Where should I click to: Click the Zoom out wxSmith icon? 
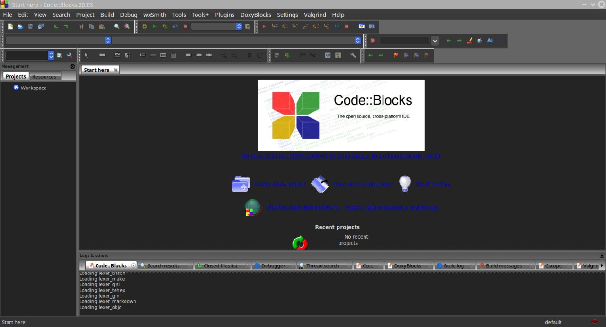[234, 55]
